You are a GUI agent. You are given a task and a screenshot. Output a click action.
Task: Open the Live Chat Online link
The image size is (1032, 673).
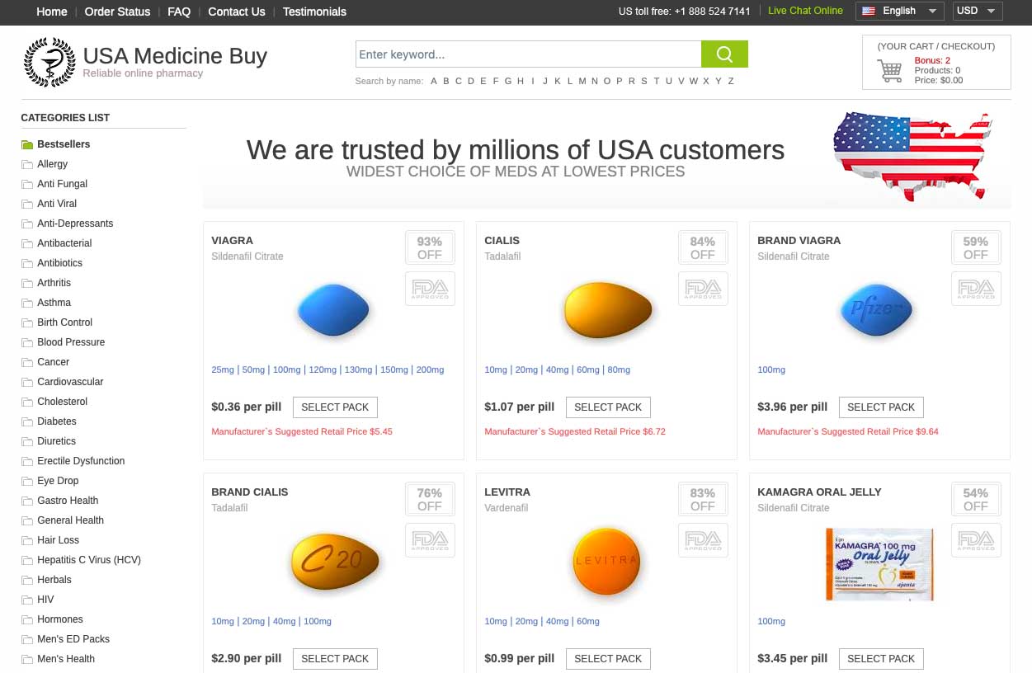click(805, 11)
